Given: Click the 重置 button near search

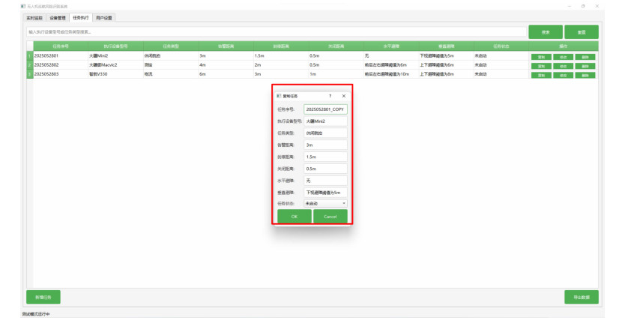Looking at the screenshot, I should (x=581, y=32).
